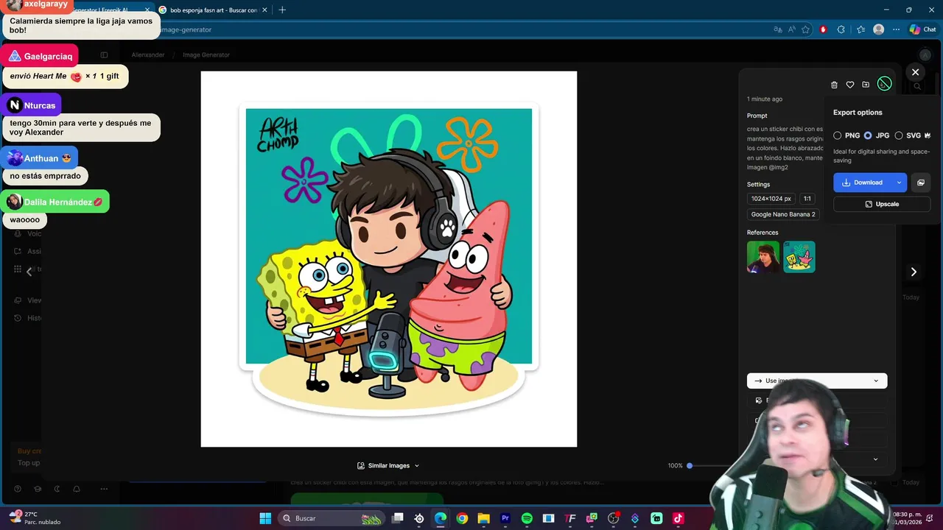Viewport: 943px width, 530px height.
Task: Open the browser profile avatar
Action: pos(878,29)
